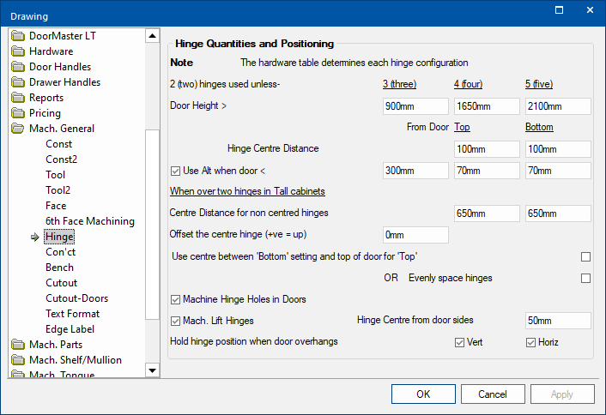Screen dimensions: 606x415
Task: Edit the 900mm three-hinge door height field
Action: pos(415,106)
